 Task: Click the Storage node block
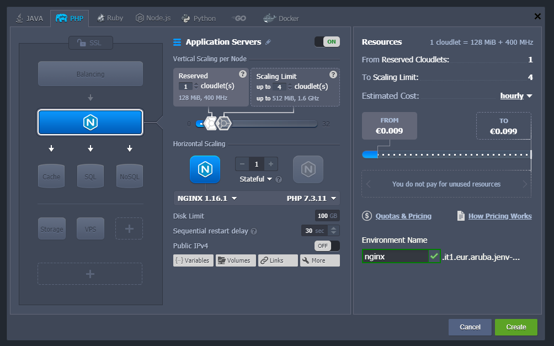click(x=51, y=228)
